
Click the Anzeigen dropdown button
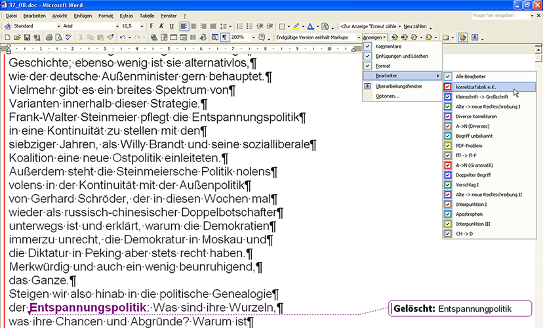[x=374, y=37]
